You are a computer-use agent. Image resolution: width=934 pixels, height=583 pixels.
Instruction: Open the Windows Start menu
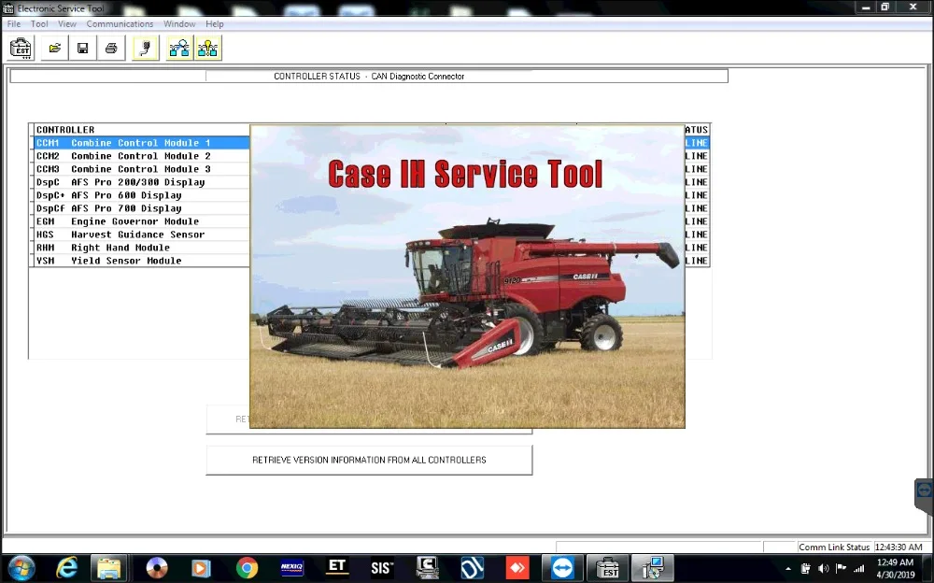[21, 568]
